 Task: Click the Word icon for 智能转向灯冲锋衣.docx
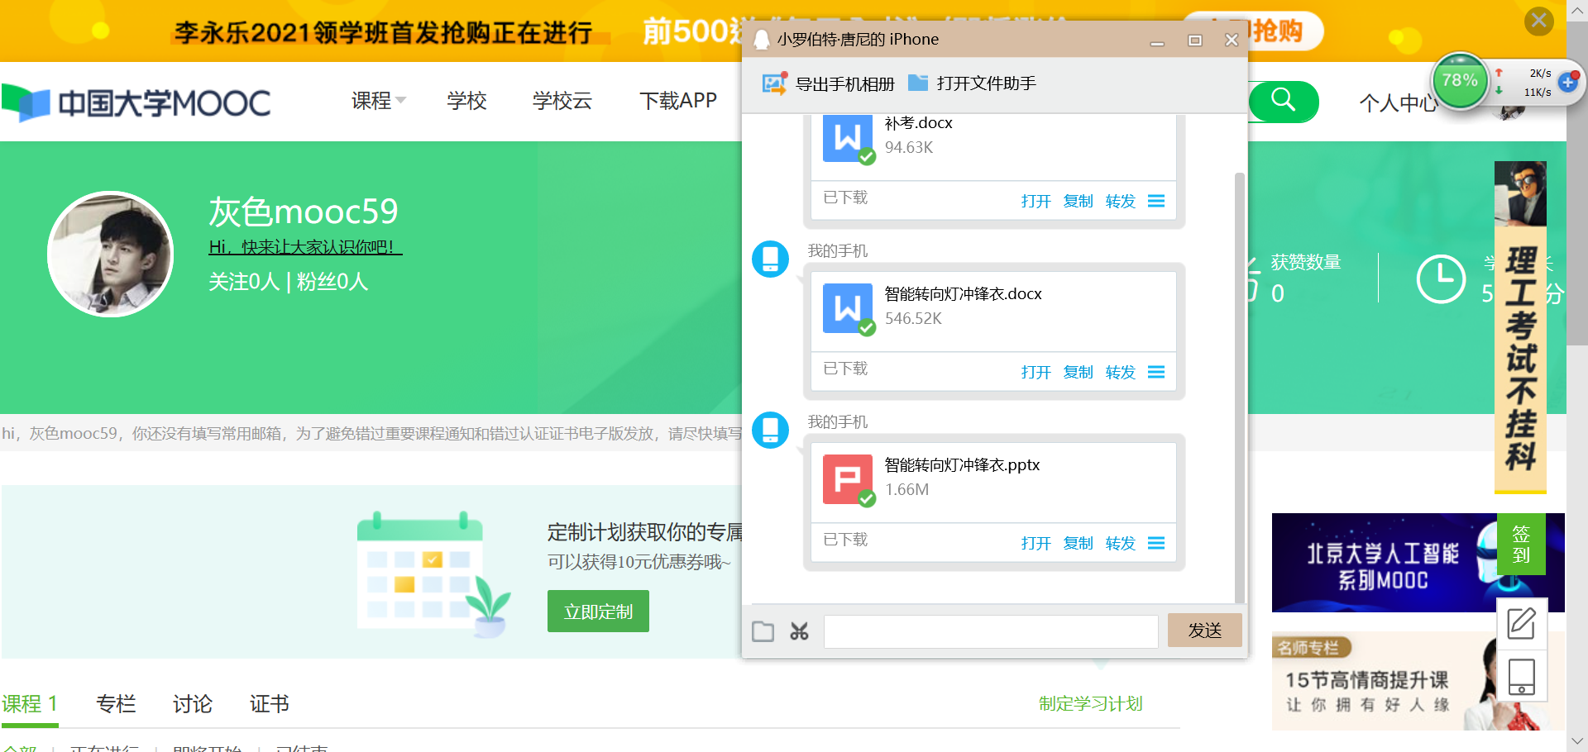pos(848,309)
